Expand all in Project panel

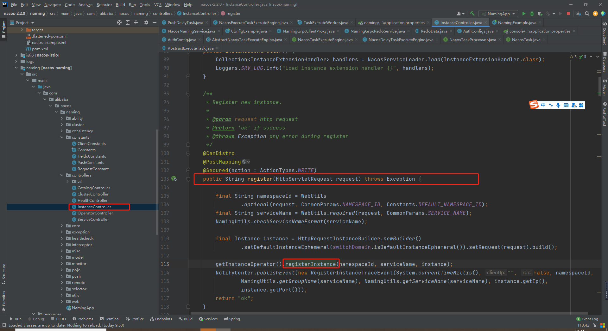click(x=128, y=22)
